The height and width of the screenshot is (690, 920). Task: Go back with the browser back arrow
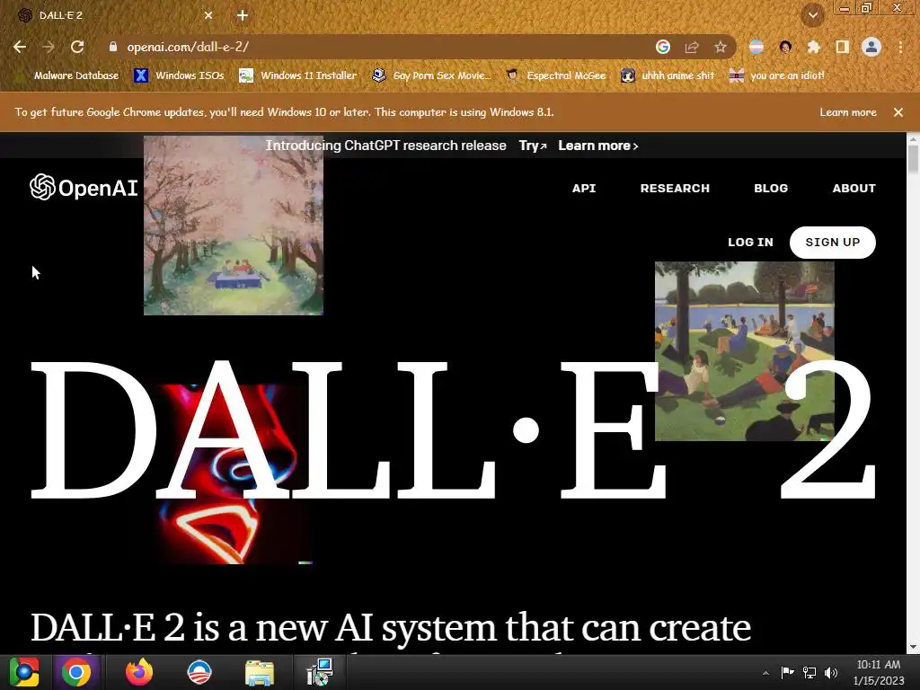tap(20, 47)
